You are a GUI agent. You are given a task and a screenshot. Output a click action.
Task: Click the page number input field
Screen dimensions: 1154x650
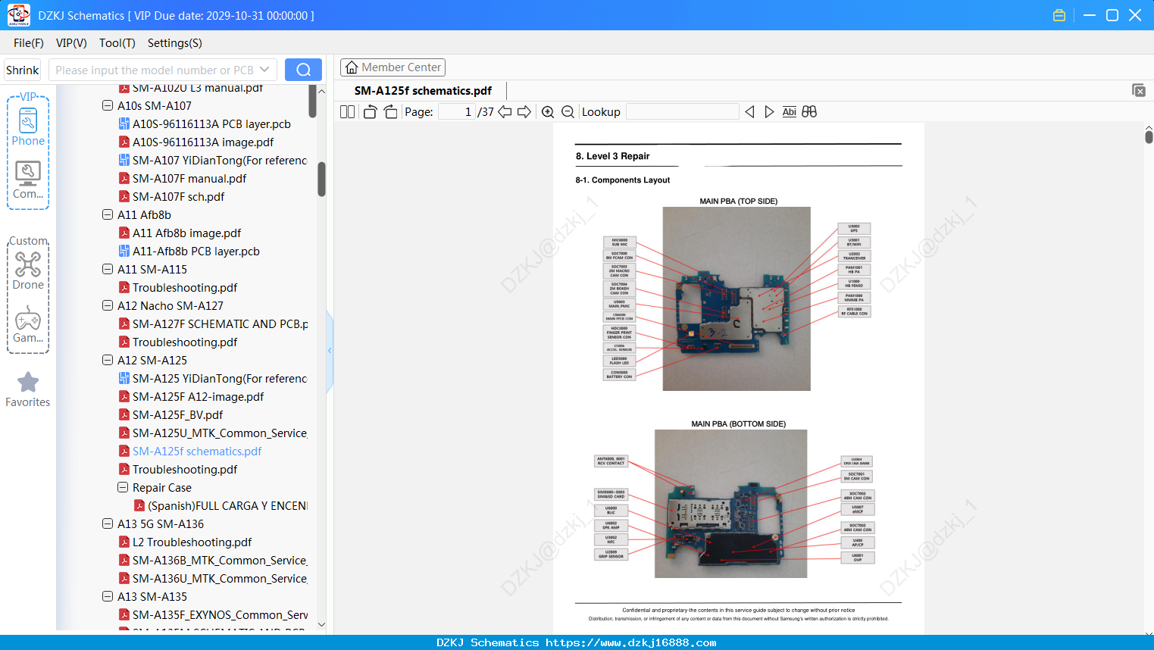tap(457, 112)
